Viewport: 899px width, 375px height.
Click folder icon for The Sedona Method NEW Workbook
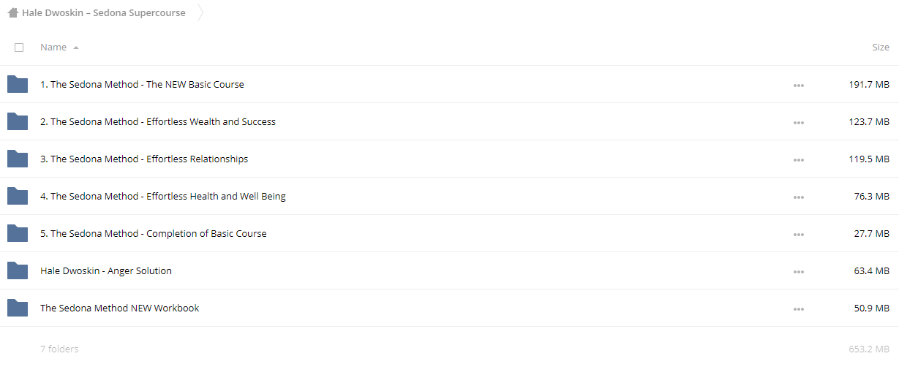[18, 308]
